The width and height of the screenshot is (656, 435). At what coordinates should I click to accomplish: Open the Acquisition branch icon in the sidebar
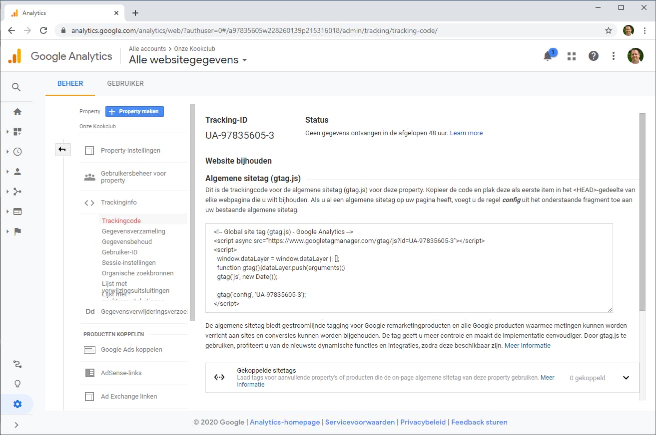[x=17, y=192]
